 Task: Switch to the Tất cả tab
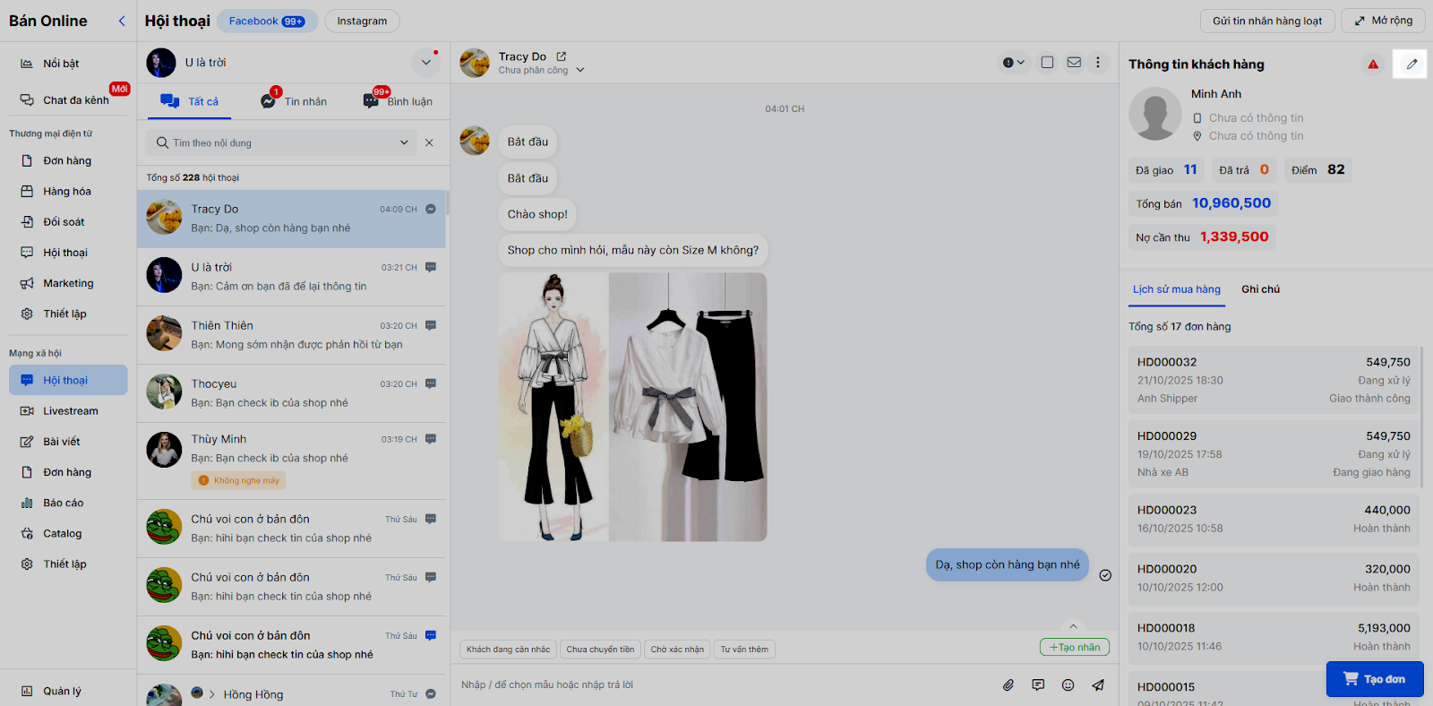point(190,101)
